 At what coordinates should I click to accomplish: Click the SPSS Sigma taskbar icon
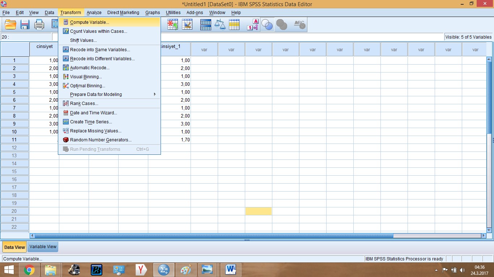[163, 269]
